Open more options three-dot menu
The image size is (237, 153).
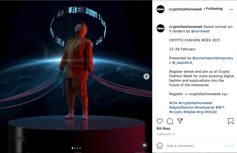[x=231, y=9]
